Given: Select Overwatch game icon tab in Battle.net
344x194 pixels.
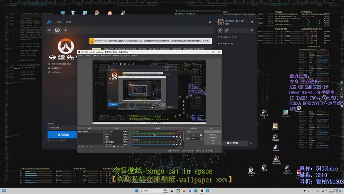Looking at the screenshot, I should pos(57,30).
